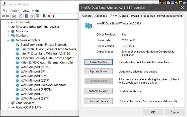Click the driver date value 2020-04-16
Screen dimensions: 187x117
tap(129, 40)
